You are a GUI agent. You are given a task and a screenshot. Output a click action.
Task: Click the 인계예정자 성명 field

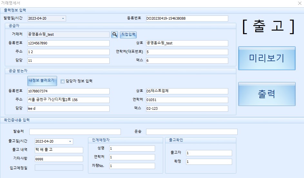pyautogui.click(x=132, y=149)
